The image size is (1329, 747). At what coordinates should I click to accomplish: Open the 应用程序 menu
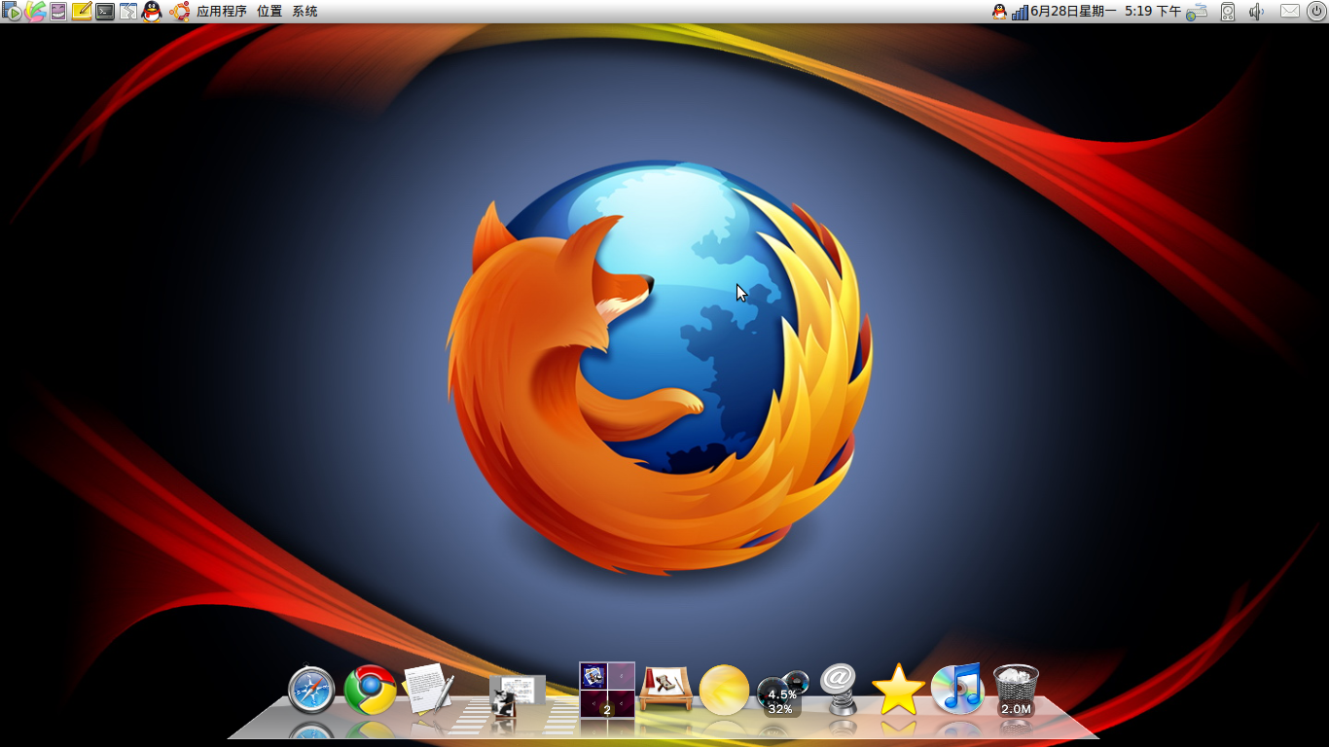pyautogui.click(x=222, y=12)
